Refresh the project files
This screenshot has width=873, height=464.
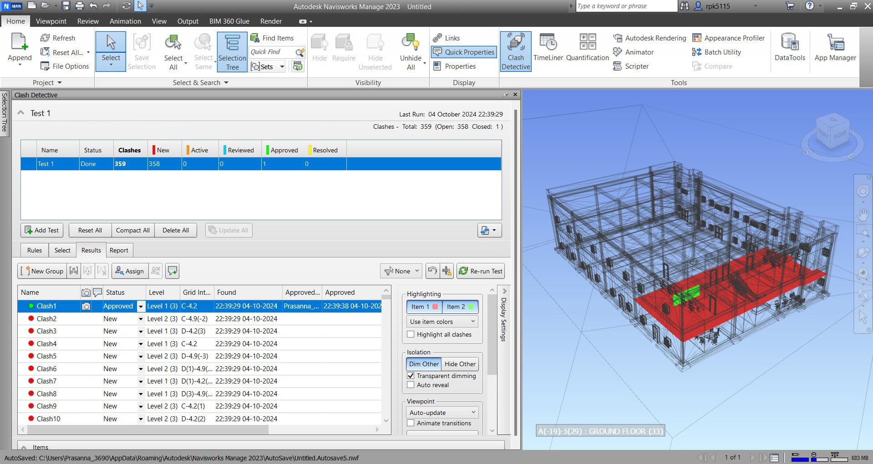point(58,38)
